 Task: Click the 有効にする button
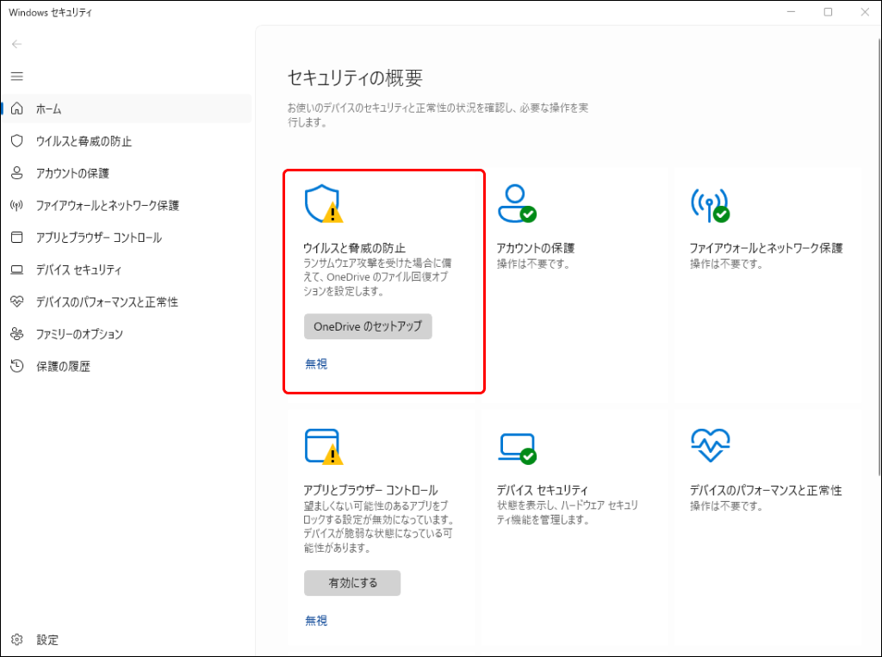352,583
